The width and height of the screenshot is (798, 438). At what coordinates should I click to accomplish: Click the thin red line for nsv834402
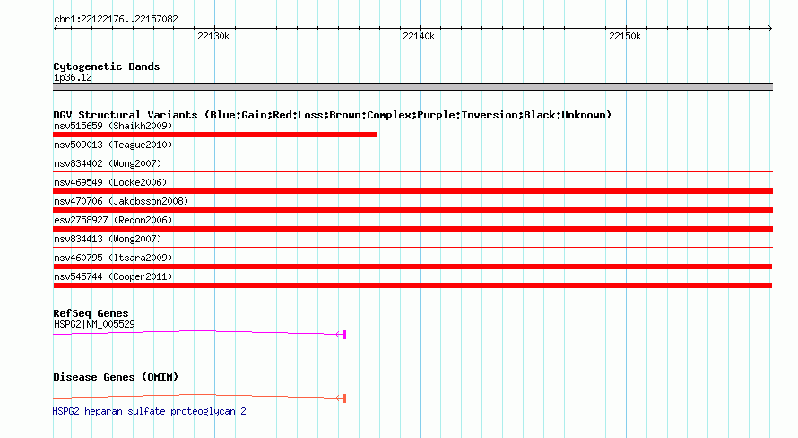pos(412,171)
